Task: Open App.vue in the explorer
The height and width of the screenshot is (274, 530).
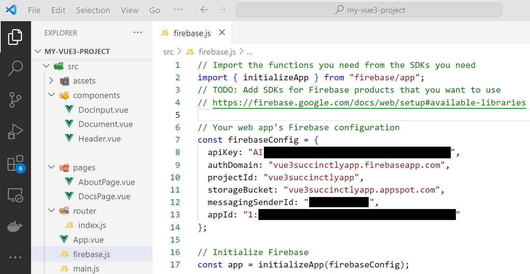Action: 88,240
